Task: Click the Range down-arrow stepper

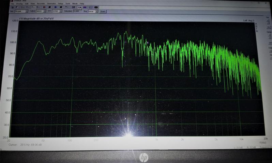Action: point(269,38)
